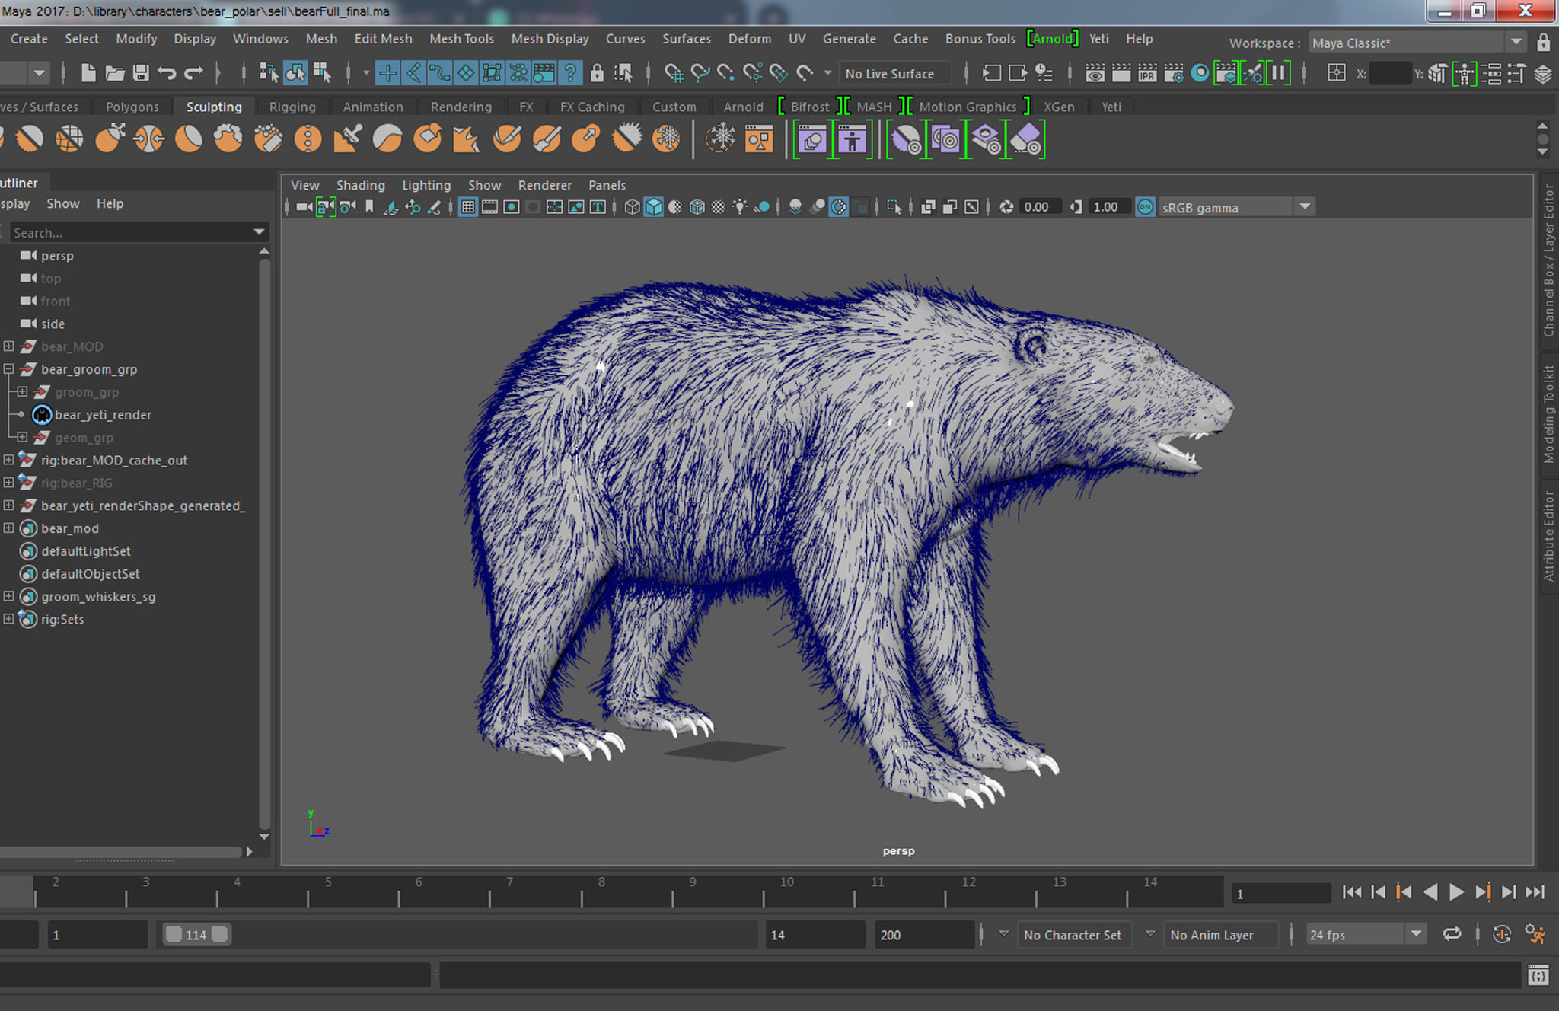Click the Open Scene folder icon
The image size is (1559, 1011).
[x=114, y=73]
